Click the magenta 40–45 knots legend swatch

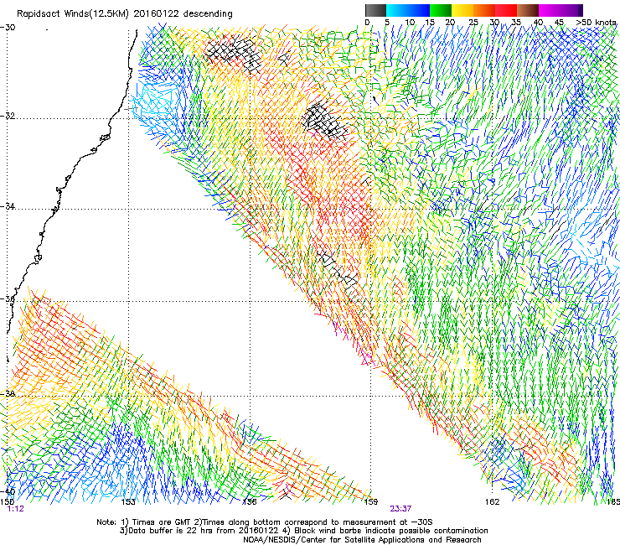[x=550, y=10]
